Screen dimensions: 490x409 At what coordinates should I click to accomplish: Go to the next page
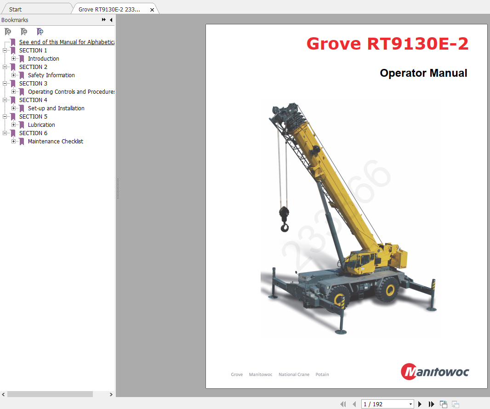[420, 404]
